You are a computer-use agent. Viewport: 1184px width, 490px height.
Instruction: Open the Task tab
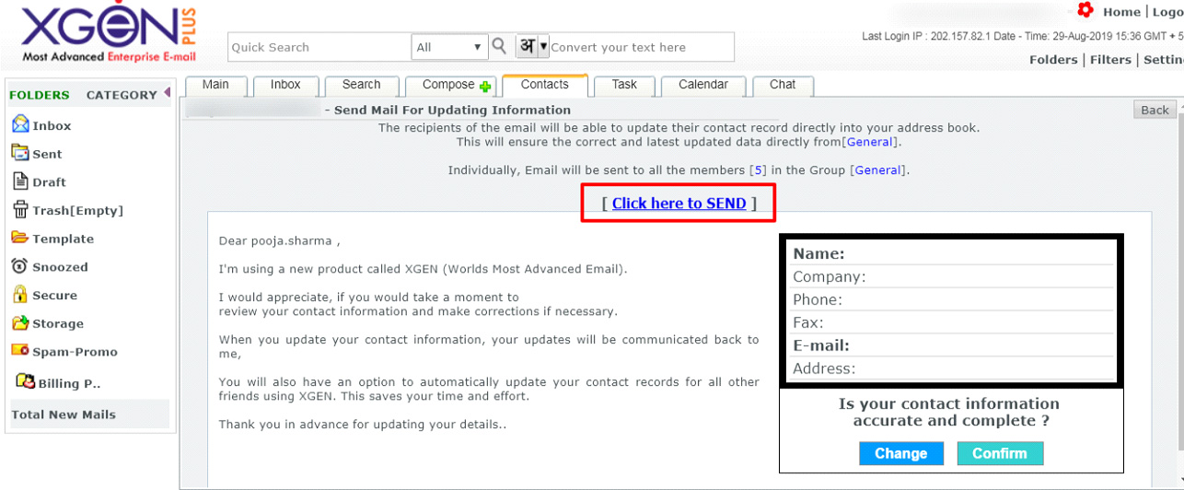point(624,85)
